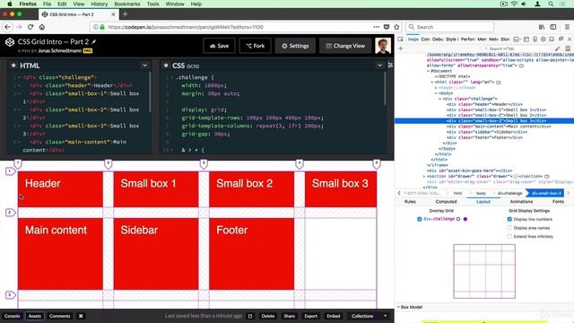Open Firefox hamburger menu
This screenshot has width=574, height=323.
(x=567, y=27)
